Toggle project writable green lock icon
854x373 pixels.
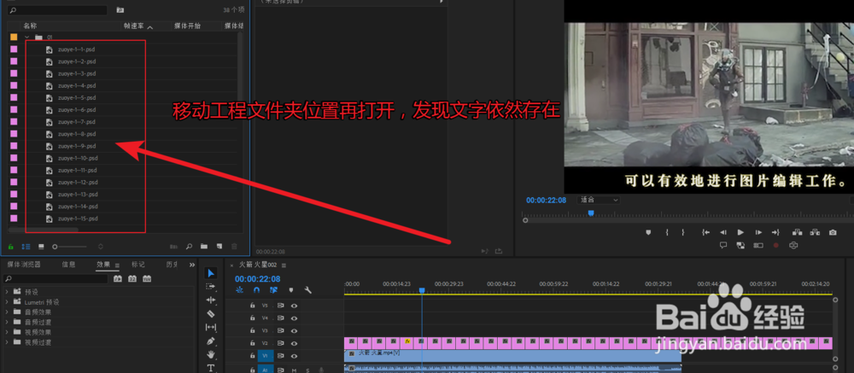11,247
